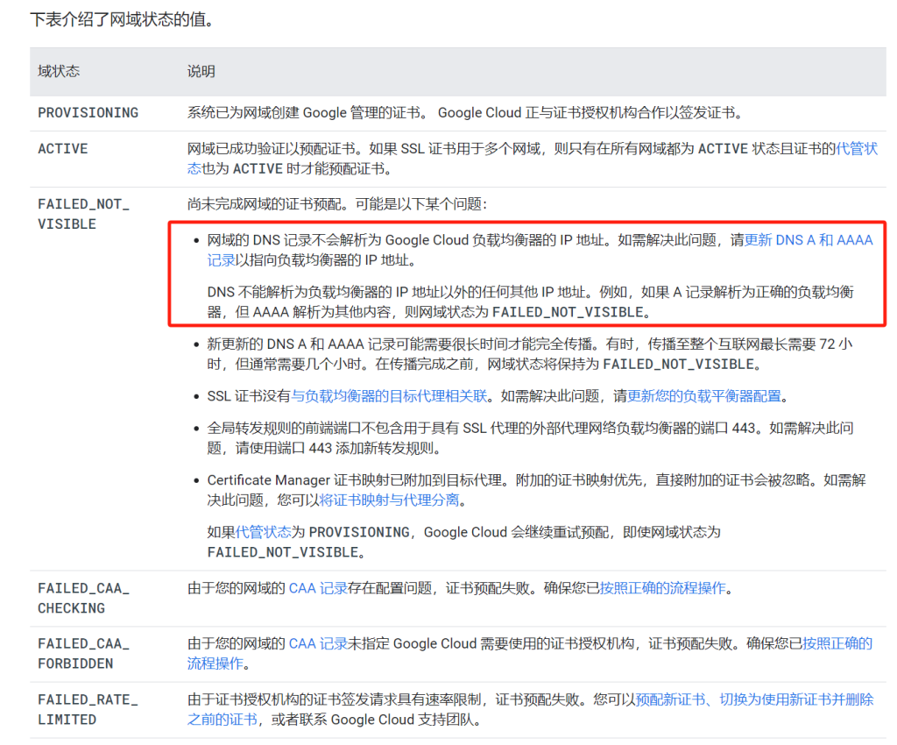Follow the 更新您的负载平衡器配置 link
This screenshot has width=897, height=745.
point(703,396)
